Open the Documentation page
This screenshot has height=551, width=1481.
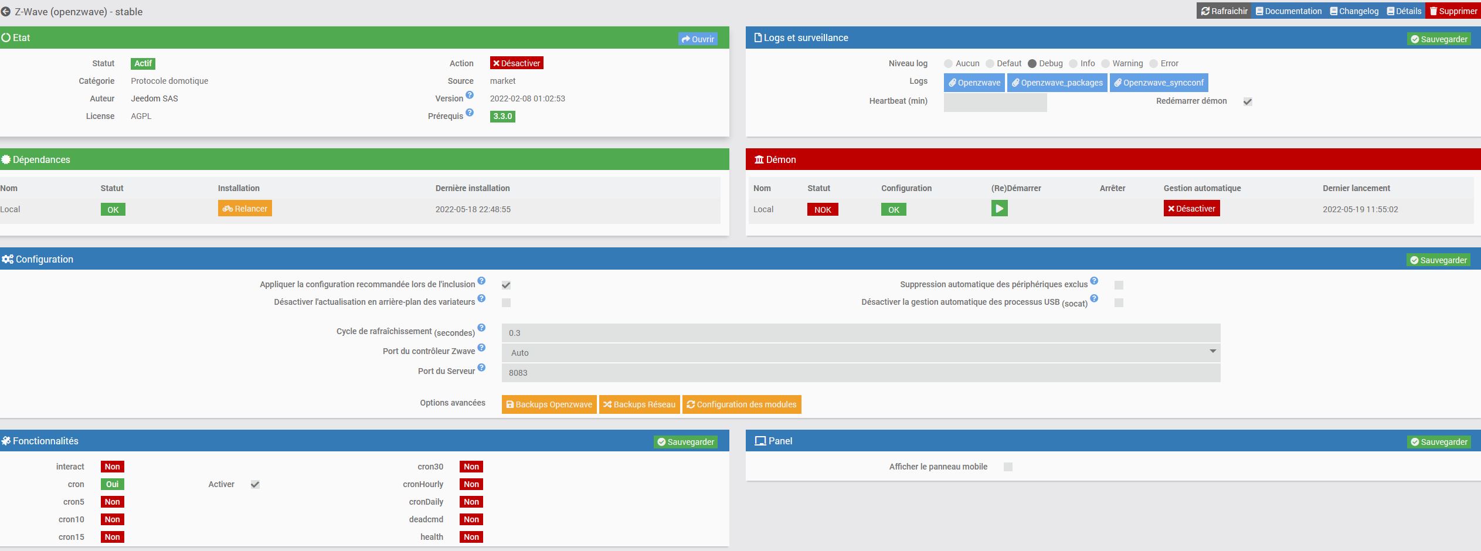coord(1289,11)
